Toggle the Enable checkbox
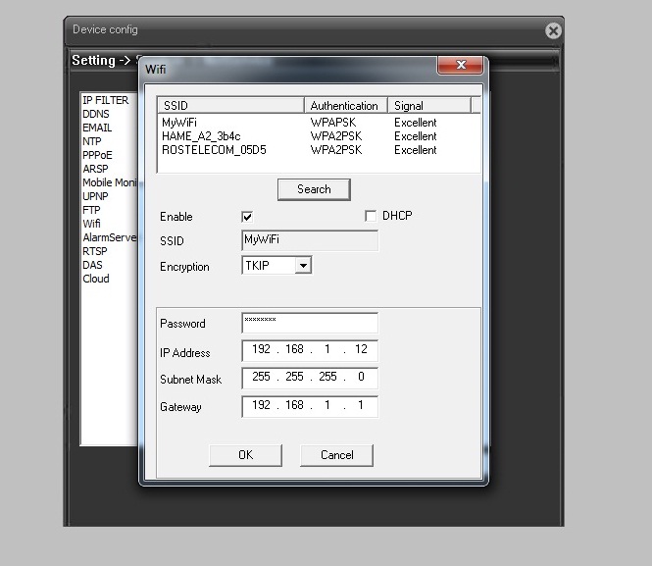The height and width of the screenshot is (566, 652). pos(247,216)
